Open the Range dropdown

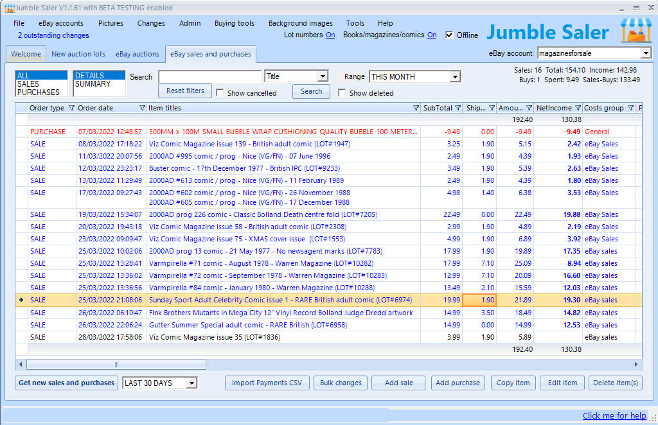(456, 76)
